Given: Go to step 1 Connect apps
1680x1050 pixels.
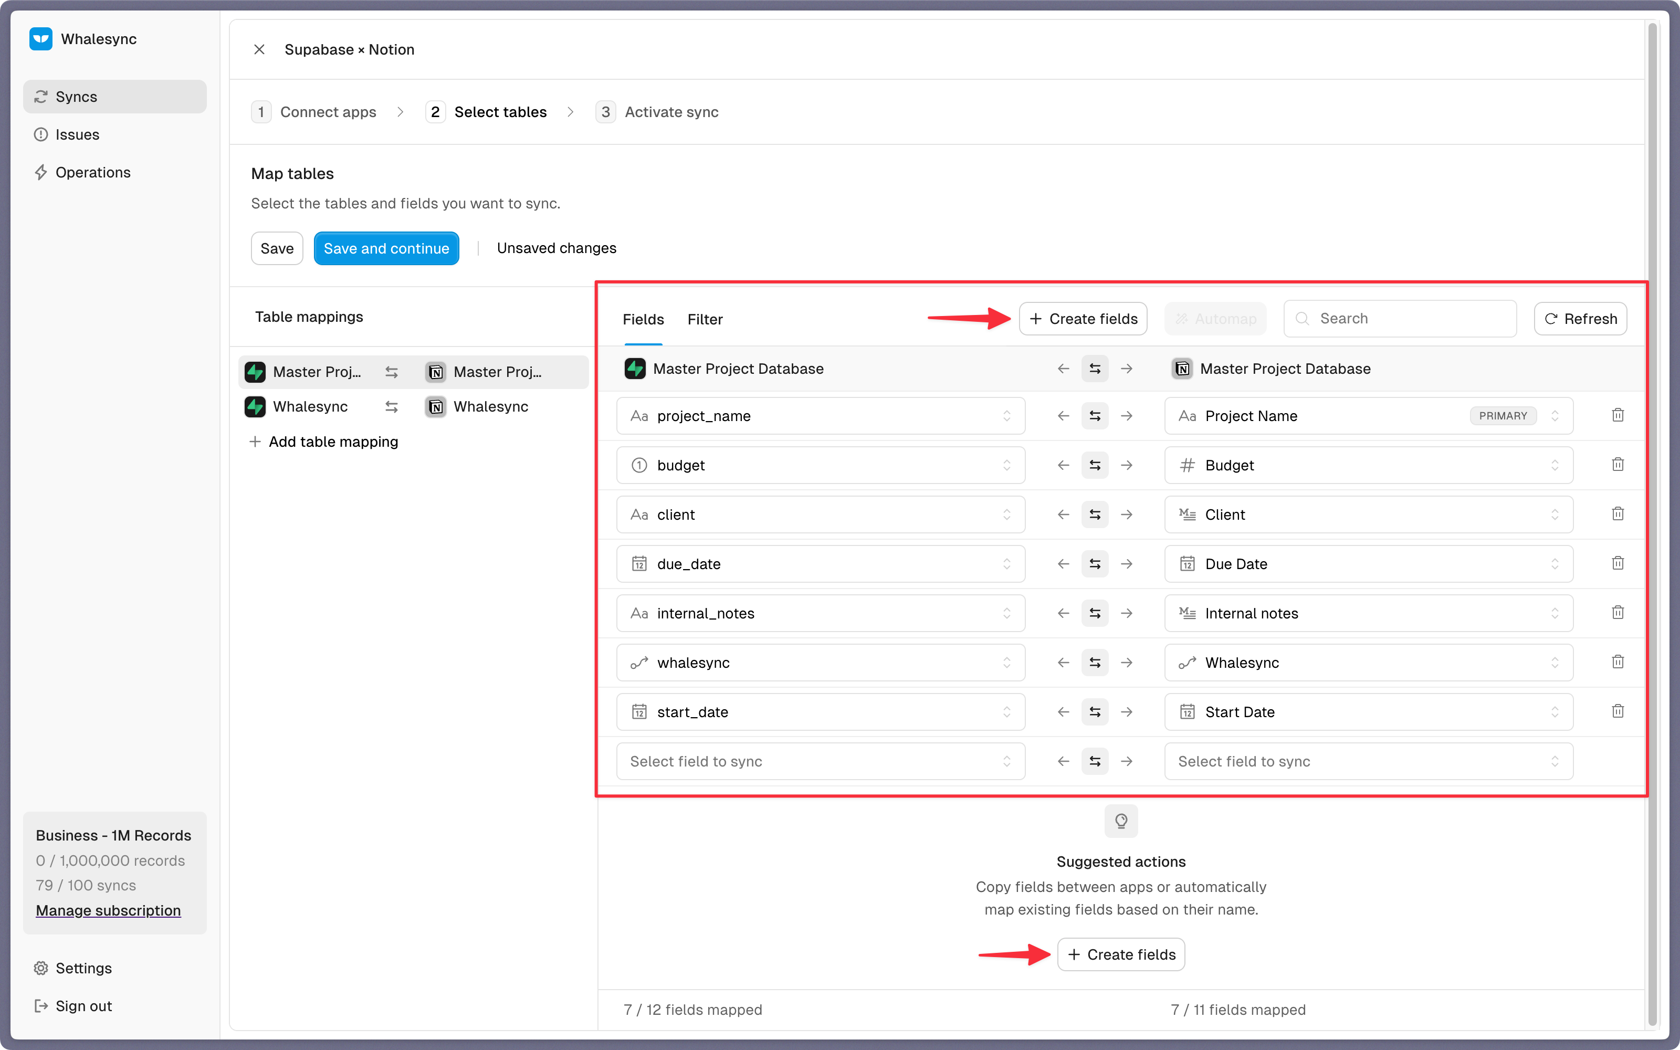Looking at the screenshot, I should point(314,112).
